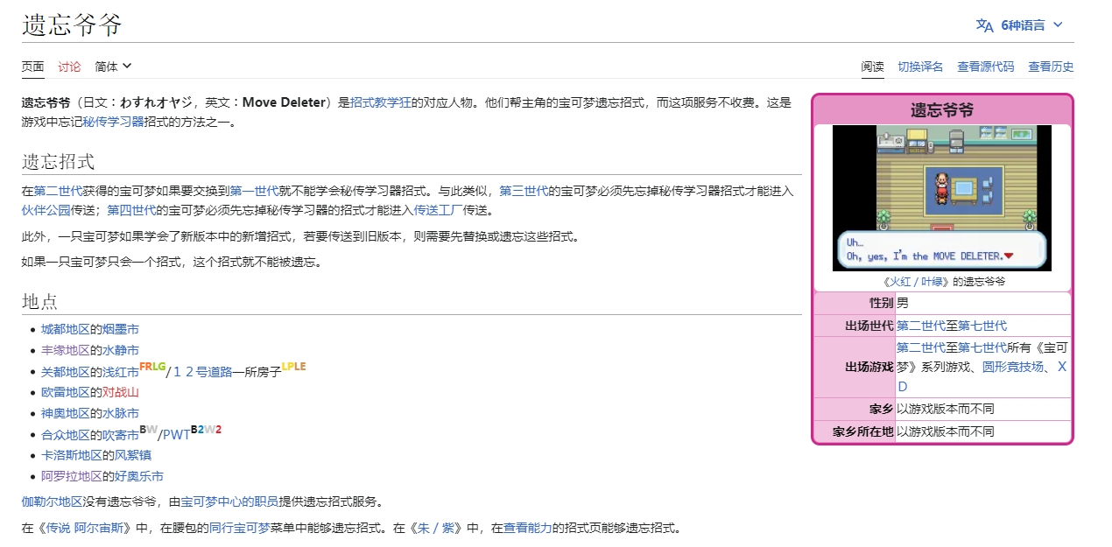Open the 水静市 link
The width and height of the screenshot is (1112, 547).
pos(121,350)
